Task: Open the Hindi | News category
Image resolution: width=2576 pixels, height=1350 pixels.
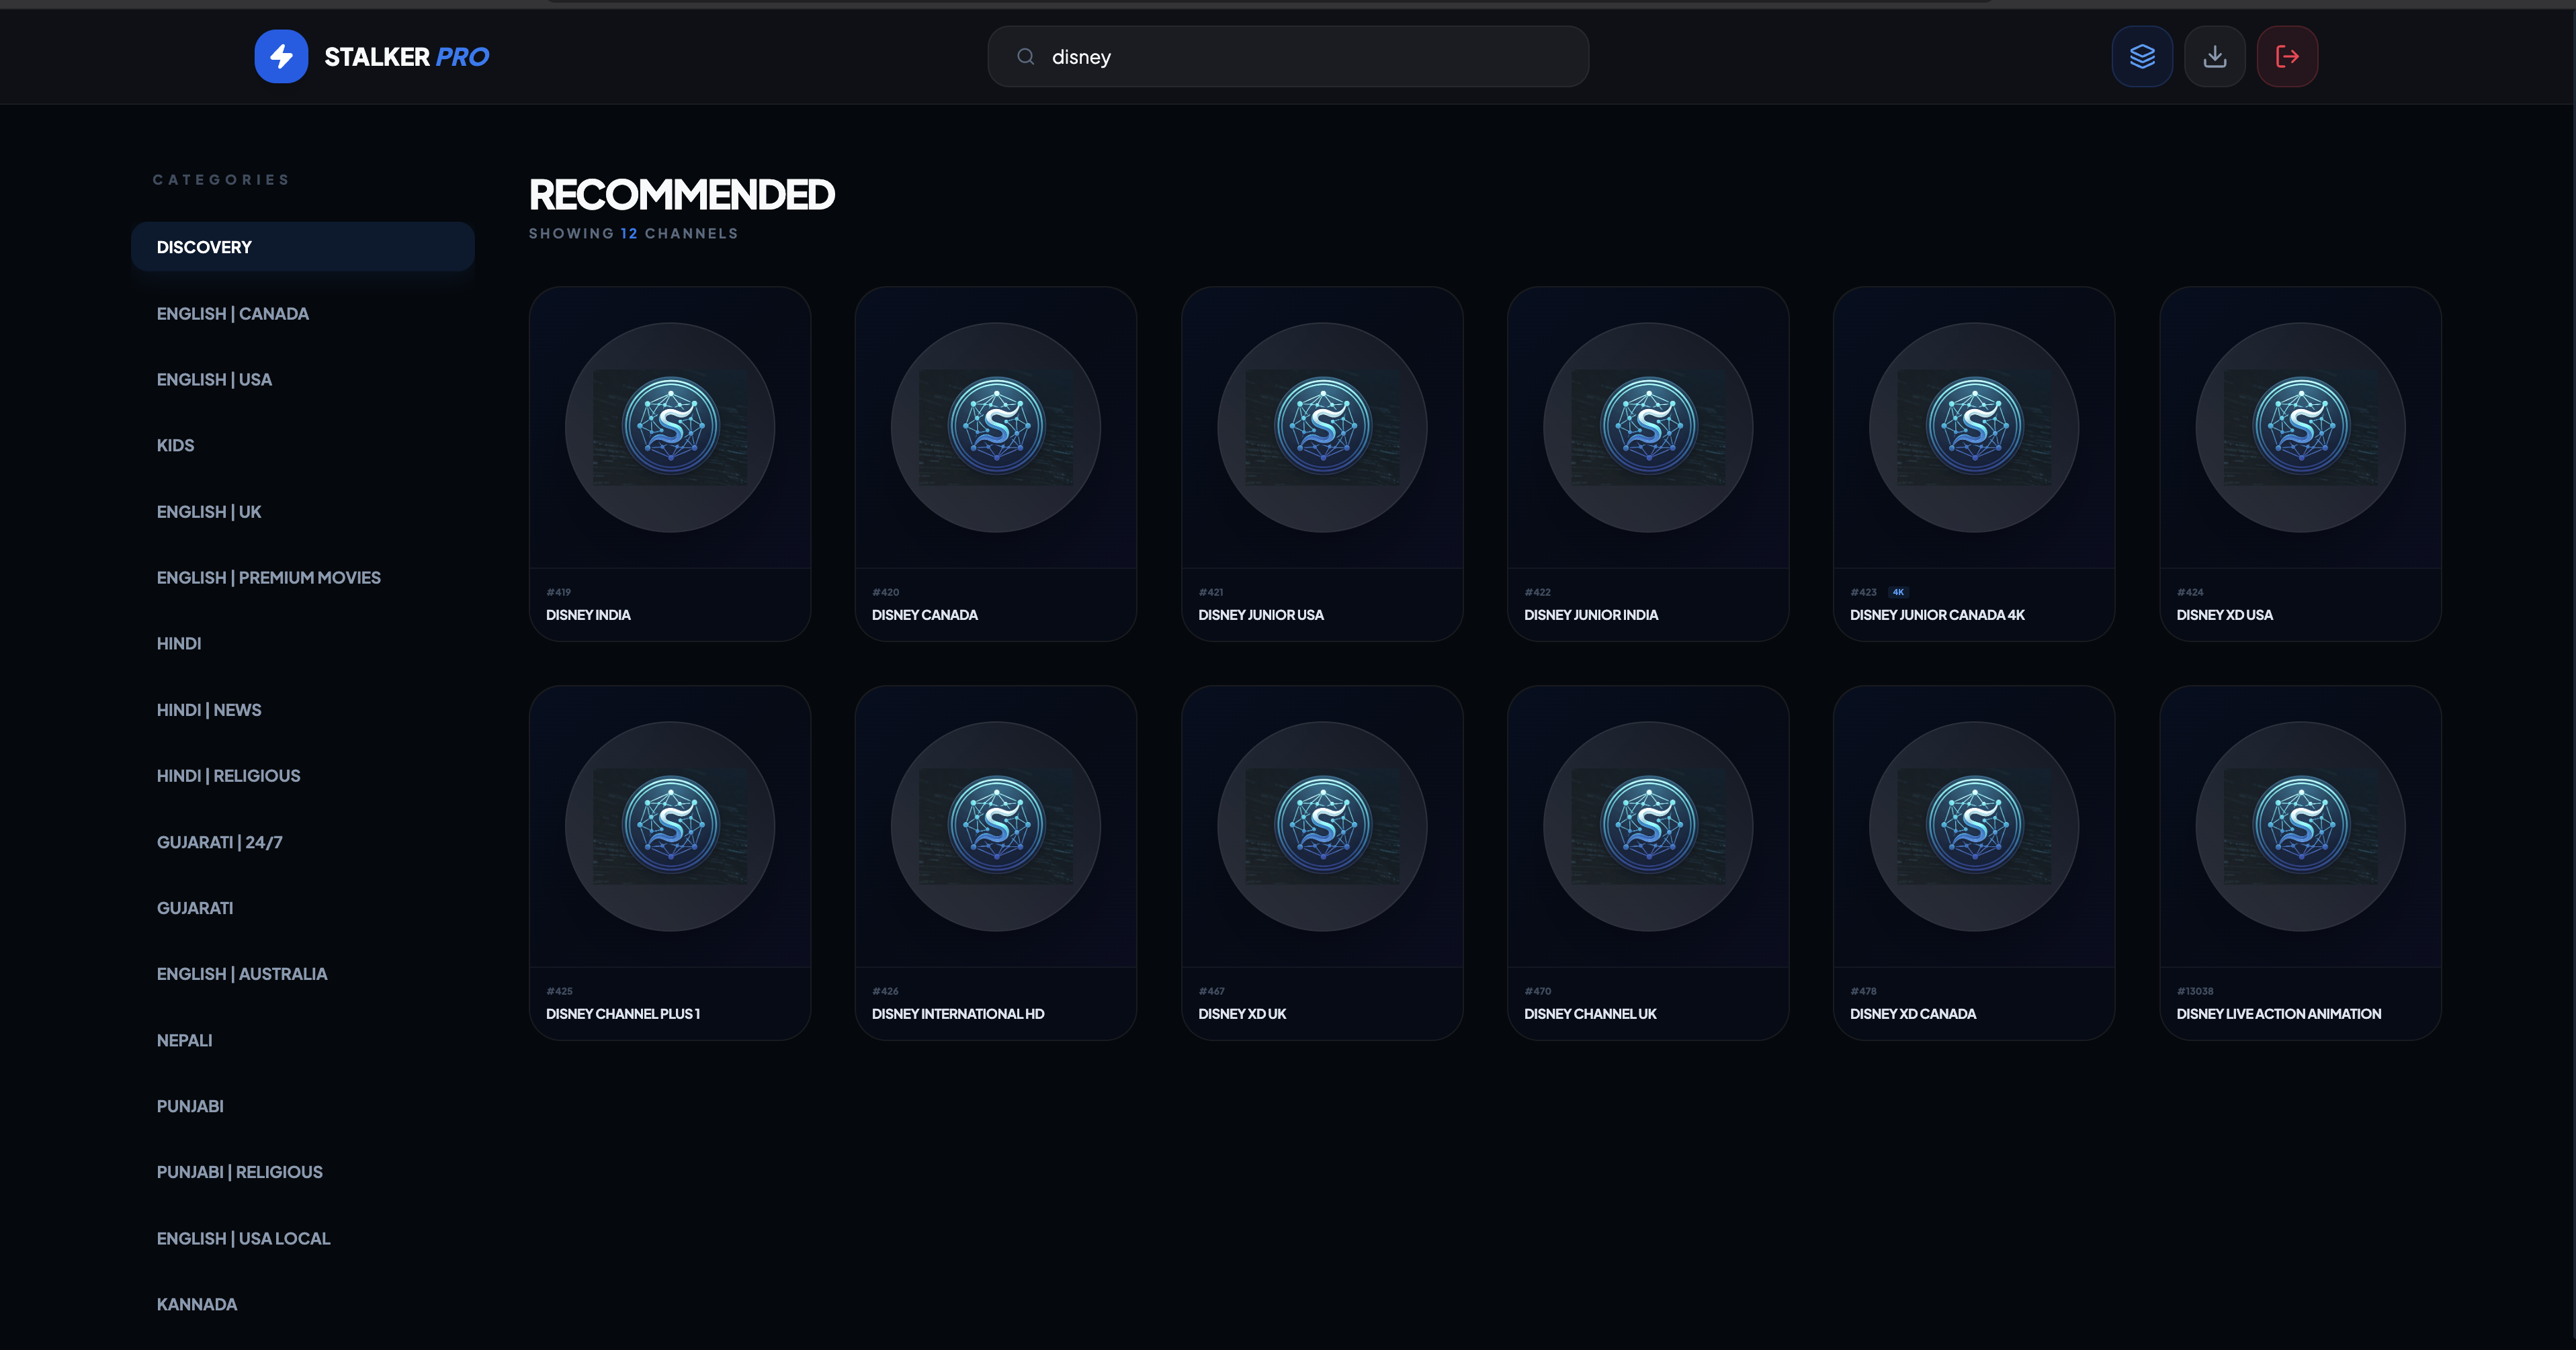Action: click(302, 710)
